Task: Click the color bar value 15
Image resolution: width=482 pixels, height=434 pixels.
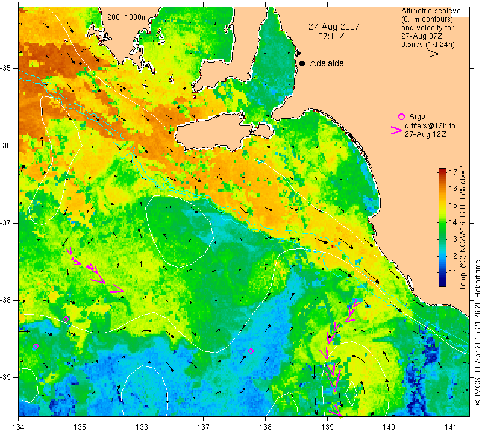Action: tap(453, 206)
